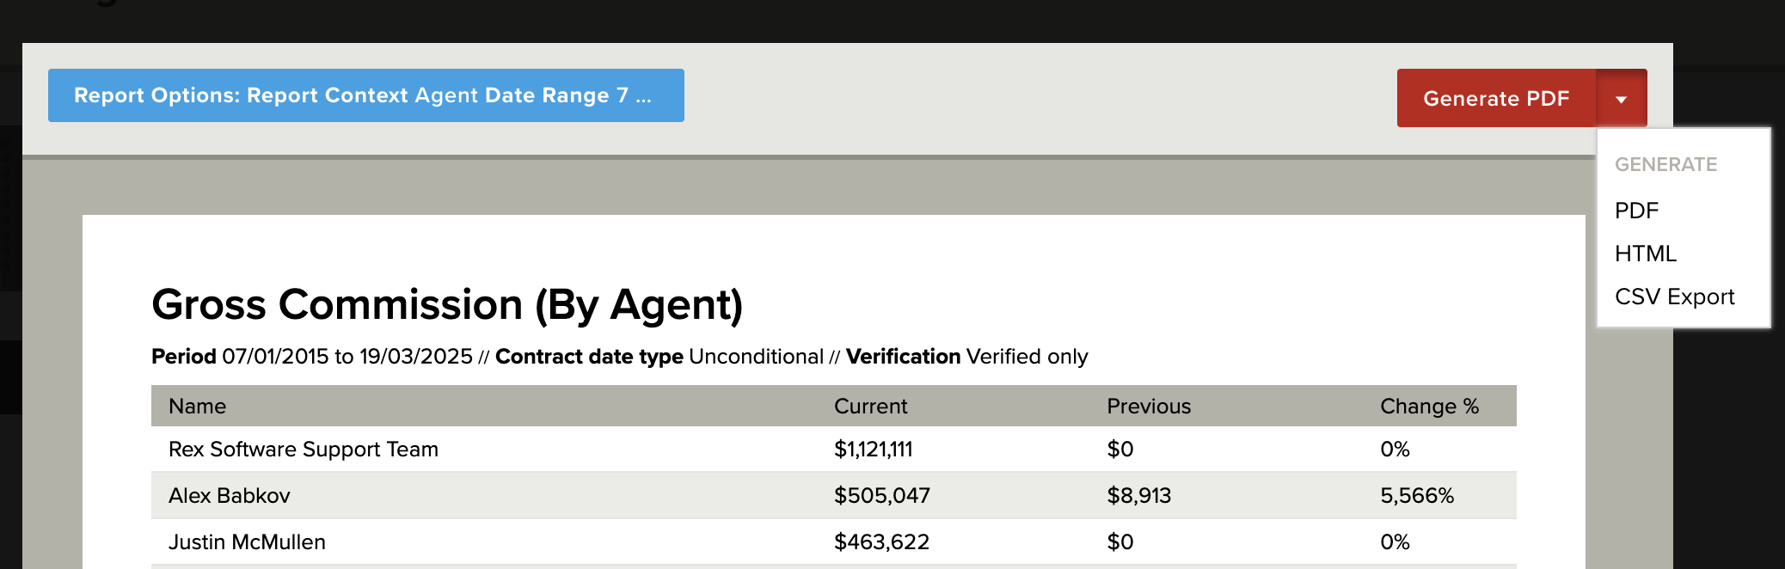Open the Report Options settings bar

[366, 95]
